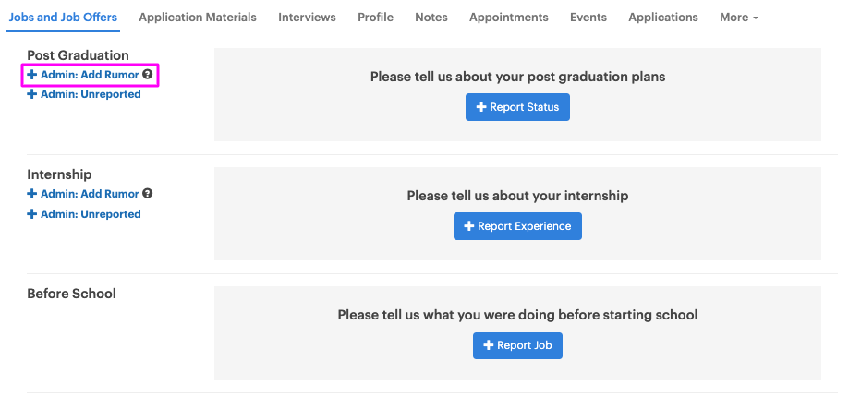Click the Report Experience button
Image resolution: width=849 pixels, height=409 pixels.
(517, 226)
